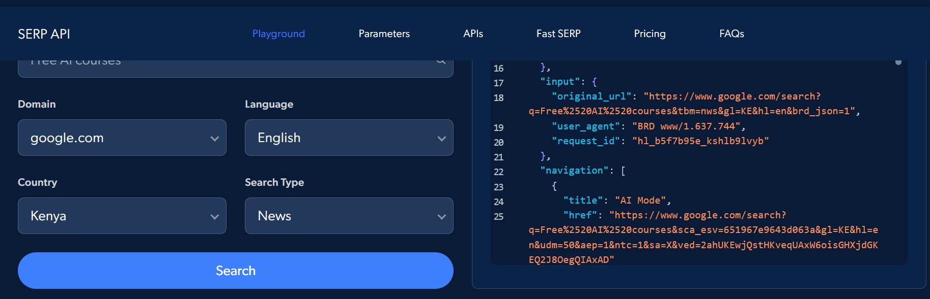
Task: View the FAQs section
Action: click(731, 34)
